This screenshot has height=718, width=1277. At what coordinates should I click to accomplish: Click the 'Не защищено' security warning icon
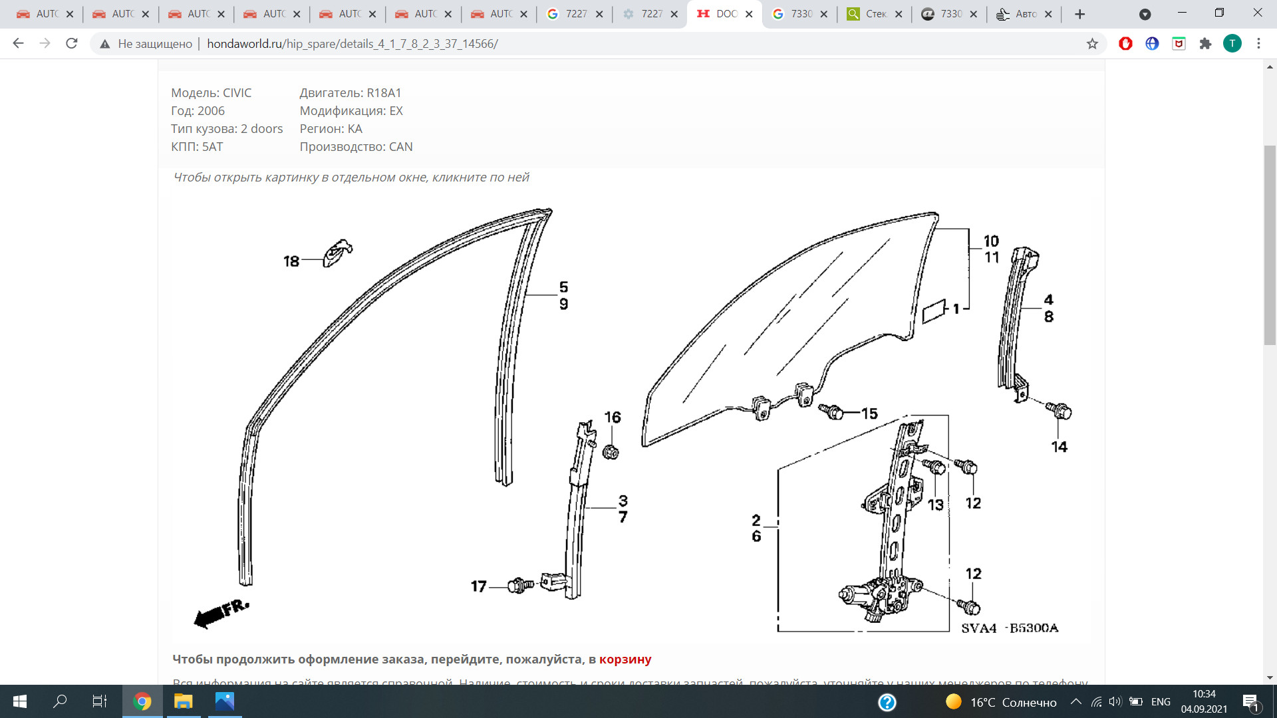(105, 44)
